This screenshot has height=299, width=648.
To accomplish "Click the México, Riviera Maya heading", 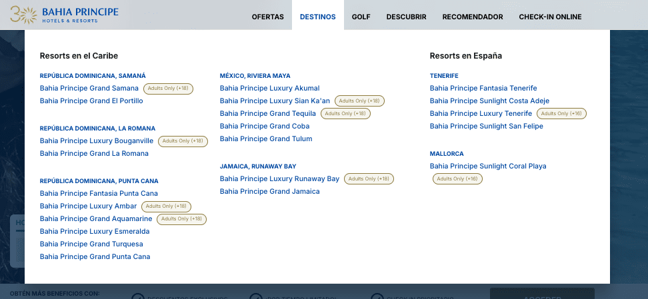I will pyautogui.click(x=255, y=76).
